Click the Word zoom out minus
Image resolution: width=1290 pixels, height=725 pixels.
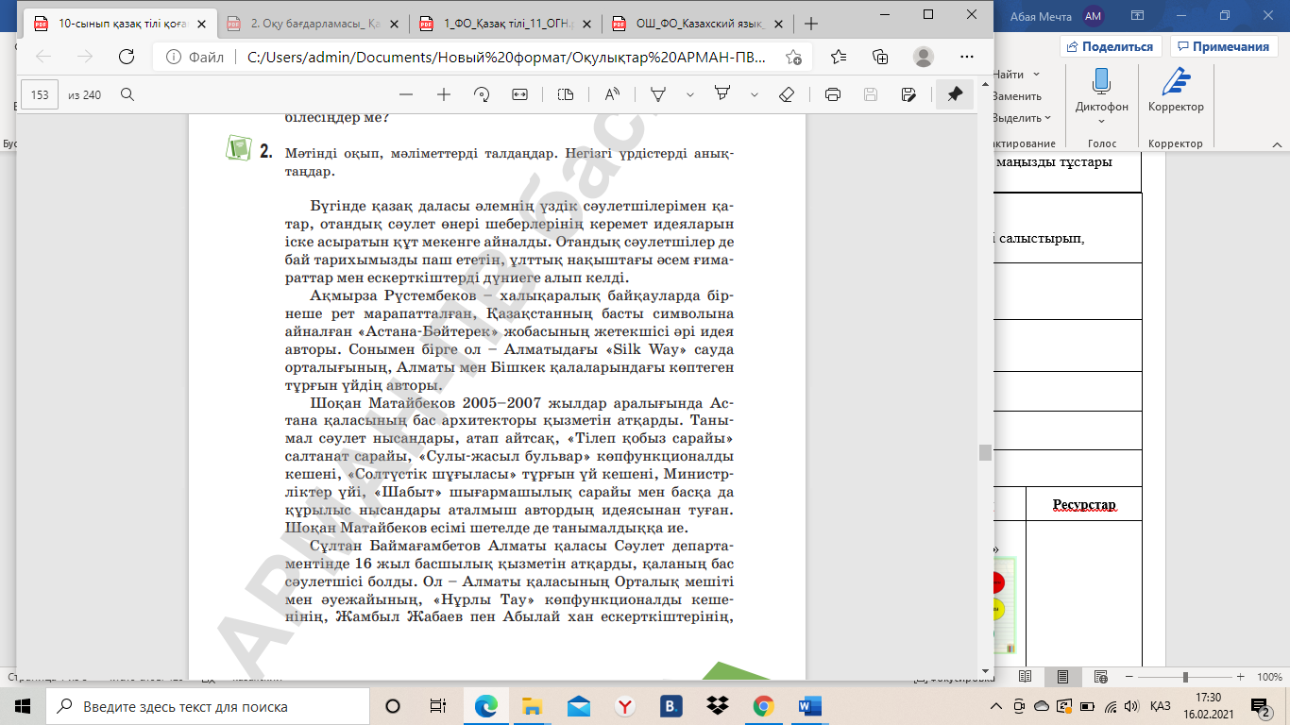(x=1129, y=677)
